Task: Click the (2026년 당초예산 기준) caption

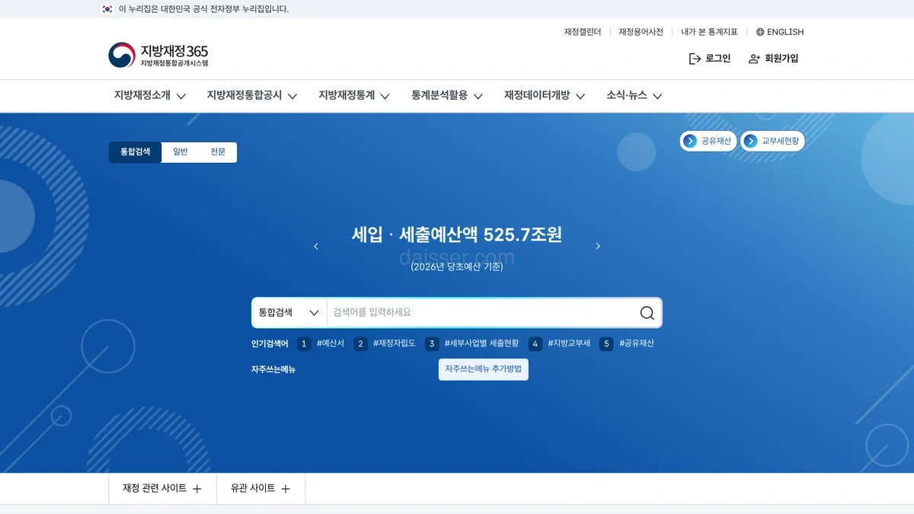Action: (x=457, y=267)
